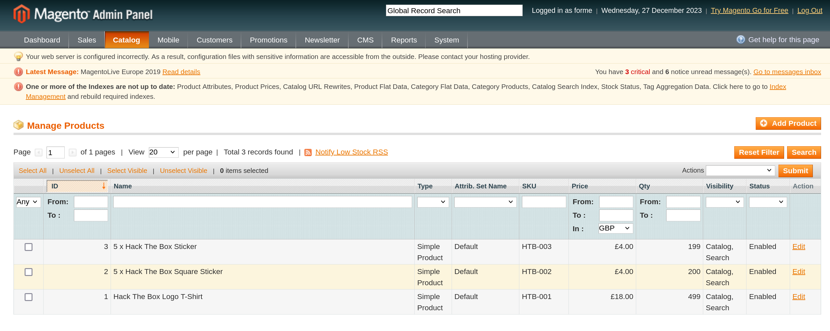Sort by the Name column header
This screenshot has height=331, width=830.
coord(123,186)
